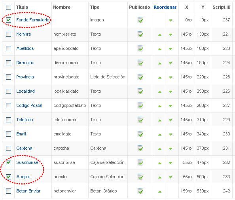
Task: Open the Localidad field link
Action: (x=25, y=91)
